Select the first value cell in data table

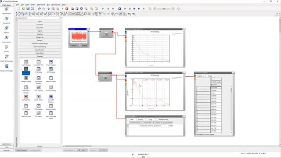click(x=216, y=88)
